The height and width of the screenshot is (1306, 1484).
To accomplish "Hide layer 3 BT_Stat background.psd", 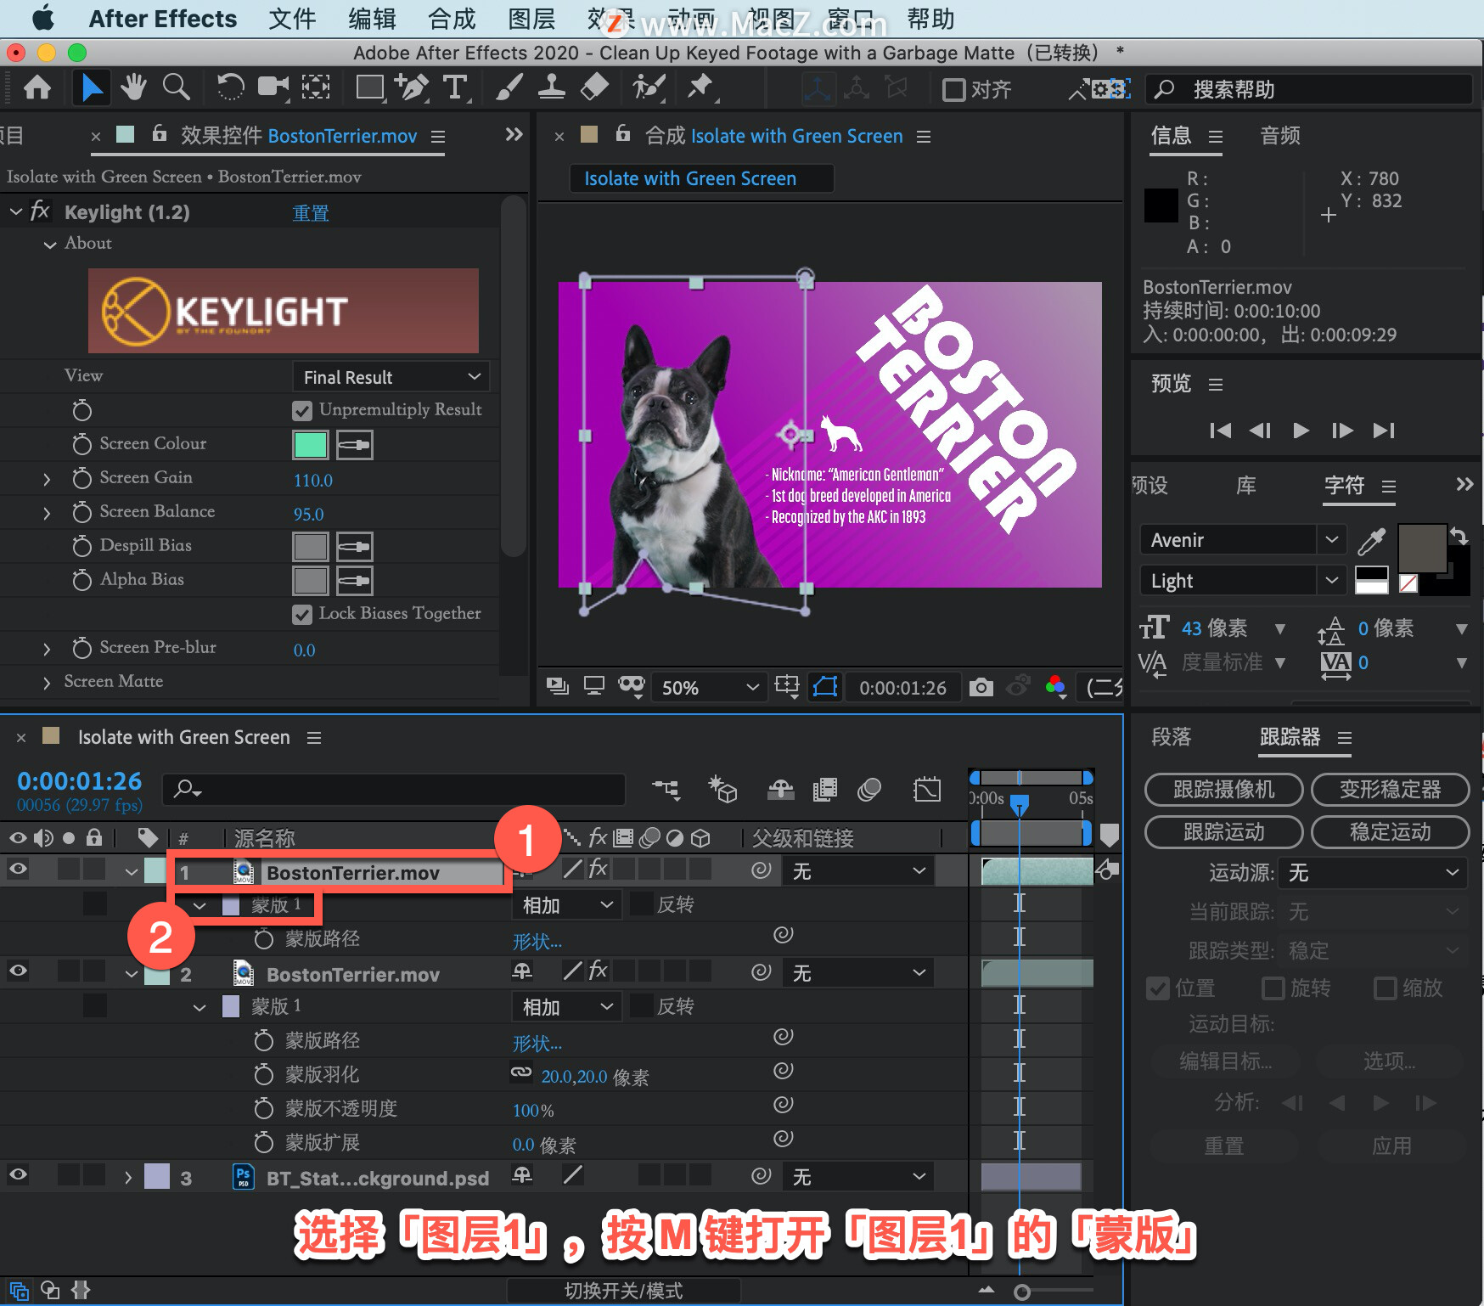I will 18,1174.
